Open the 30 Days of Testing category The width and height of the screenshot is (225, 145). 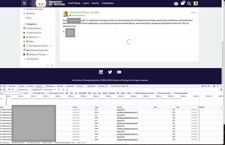[x=37, y=55]
